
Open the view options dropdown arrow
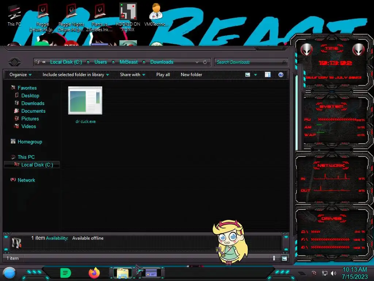[255, 75]
